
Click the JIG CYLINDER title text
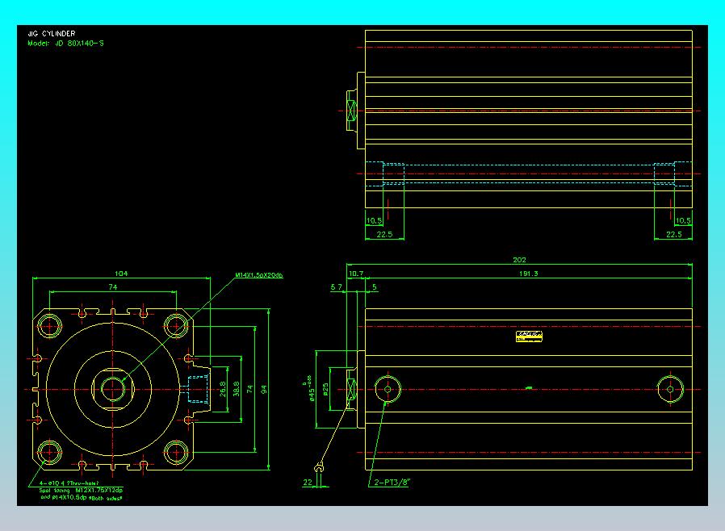tap(52, 33)
